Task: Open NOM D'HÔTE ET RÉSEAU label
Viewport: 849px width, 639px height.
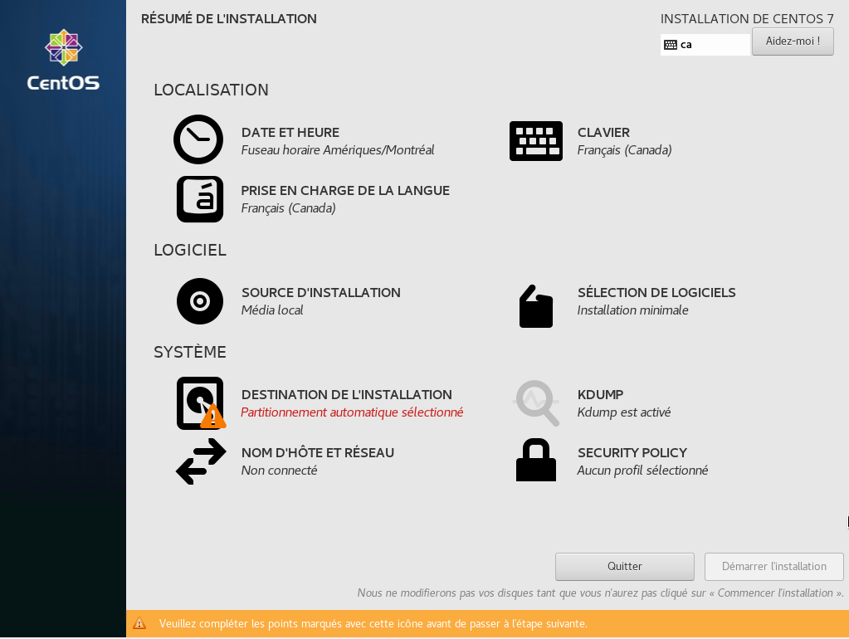Action: click(317, 453)
